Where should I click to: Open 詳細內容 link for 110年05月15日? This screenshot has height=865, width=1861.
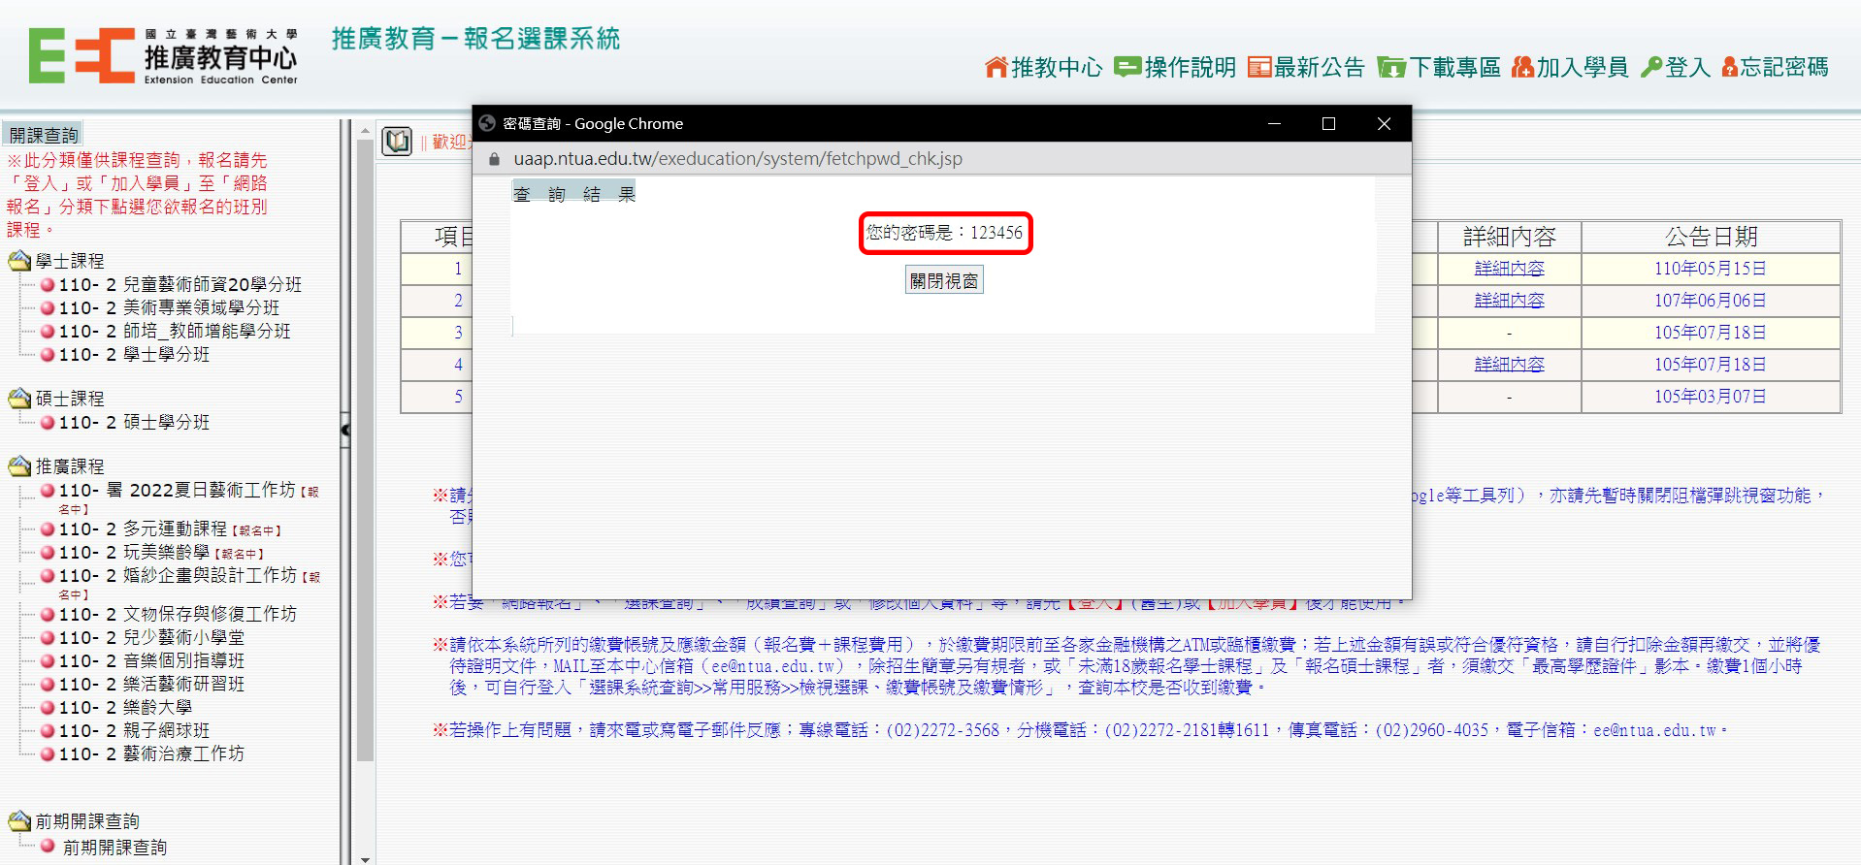[1509, 269]
